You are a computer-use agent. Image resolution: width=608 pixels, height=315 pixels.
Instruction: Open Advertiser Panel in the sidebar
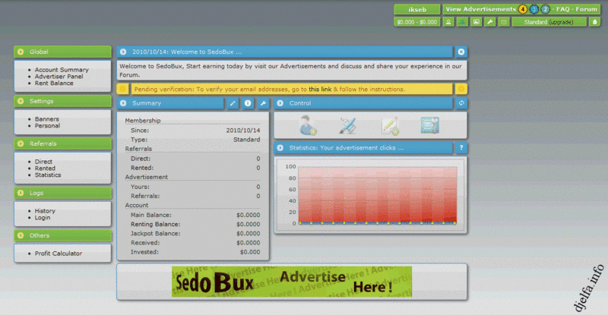pos(59,77)
